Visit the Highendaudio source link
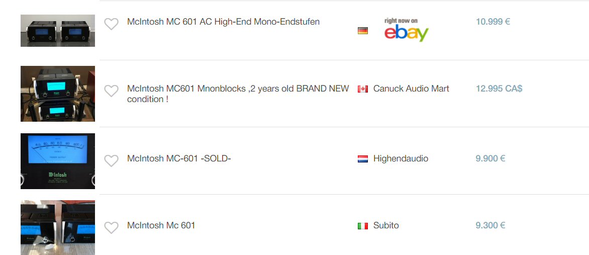589x255 pixels. pos(401,158)
